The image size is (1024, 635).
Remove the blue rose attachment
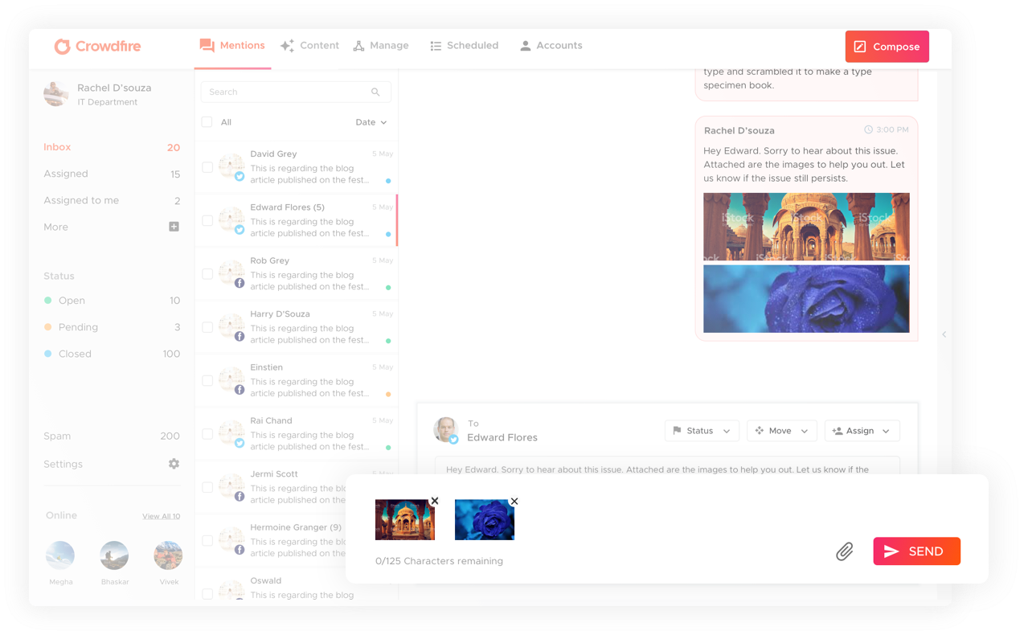(514, 501)
